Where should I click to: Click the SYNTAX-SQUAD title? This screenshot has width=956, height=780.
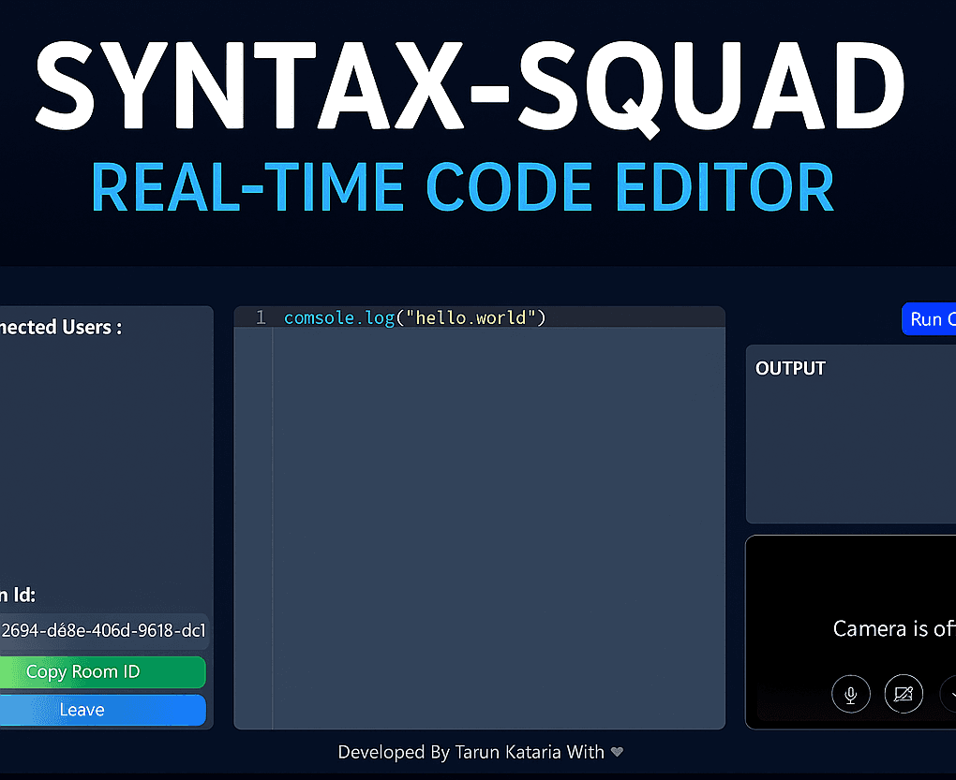[x=471, y=80]
